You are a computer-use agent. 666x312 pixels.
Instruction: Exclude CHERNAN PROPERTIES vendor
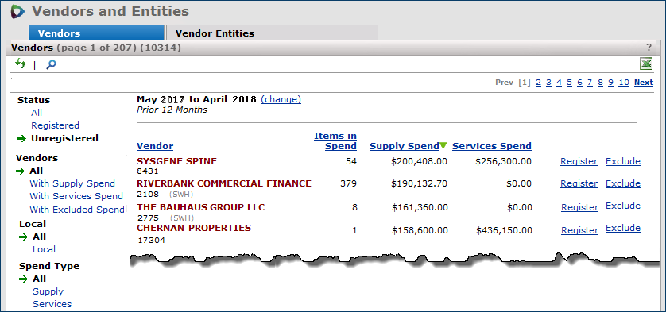tap(623, 228)
